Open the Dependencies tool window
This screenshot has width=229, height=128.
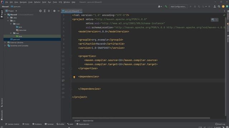[83, 124]
